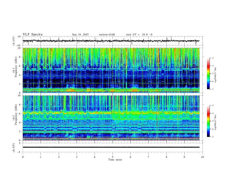Click the ch.1 spectrogram color scale bar
The width and height of the screenshot is (228, 176).
click(x=208, y=74)
